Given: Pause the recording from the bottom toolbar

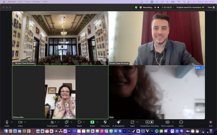Looking at the screenshot, I should (147, 122).
